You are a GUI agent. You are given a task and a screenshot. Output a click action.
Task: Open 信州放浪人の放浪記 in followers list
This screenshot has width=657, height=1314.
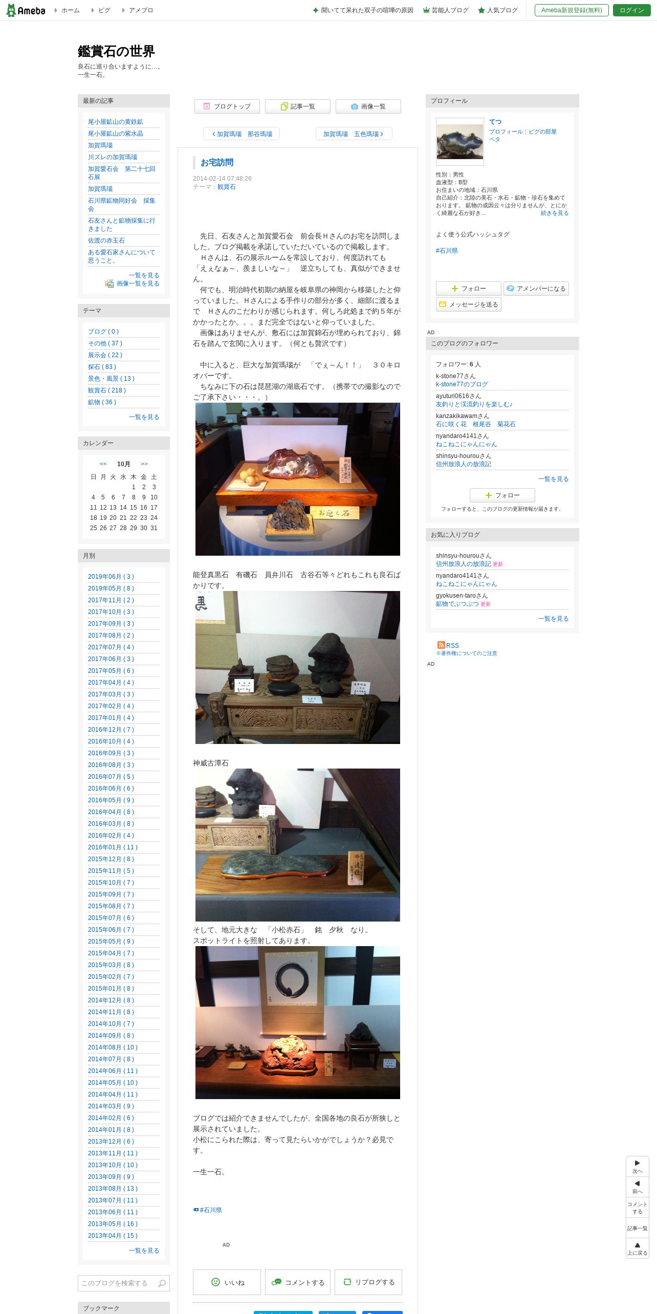(x=464, y=464)
